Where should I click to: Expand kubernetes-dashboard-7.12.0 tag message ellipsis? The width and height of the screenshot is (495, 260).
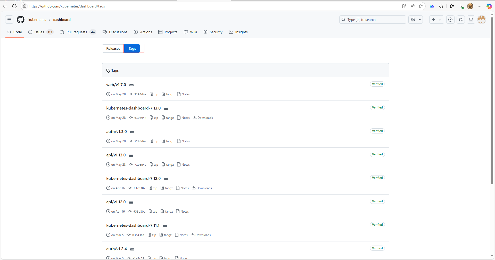[166, 179]
